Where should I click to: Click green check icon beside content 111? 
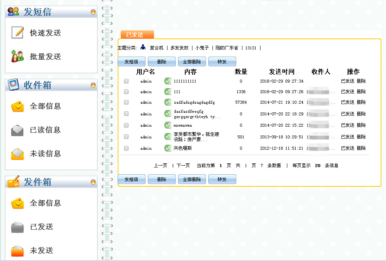tap(168, 92)
